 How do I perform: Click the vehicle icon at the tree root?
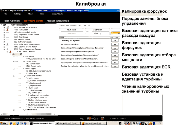coord(5,25)
